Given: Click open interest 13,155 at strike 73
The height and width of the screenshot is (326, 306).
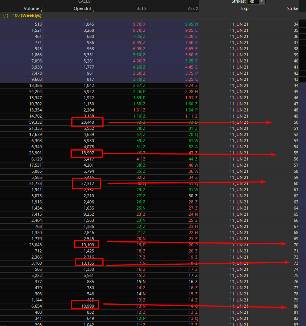Looking at the screenshot, I should click(x=87, y=264).
